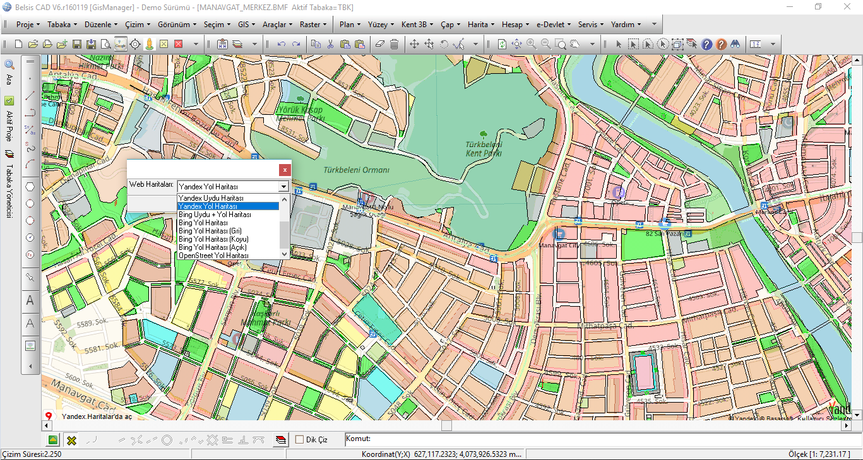Expand the menu bar overflow arrow after Yardım

tap(654, 25)
